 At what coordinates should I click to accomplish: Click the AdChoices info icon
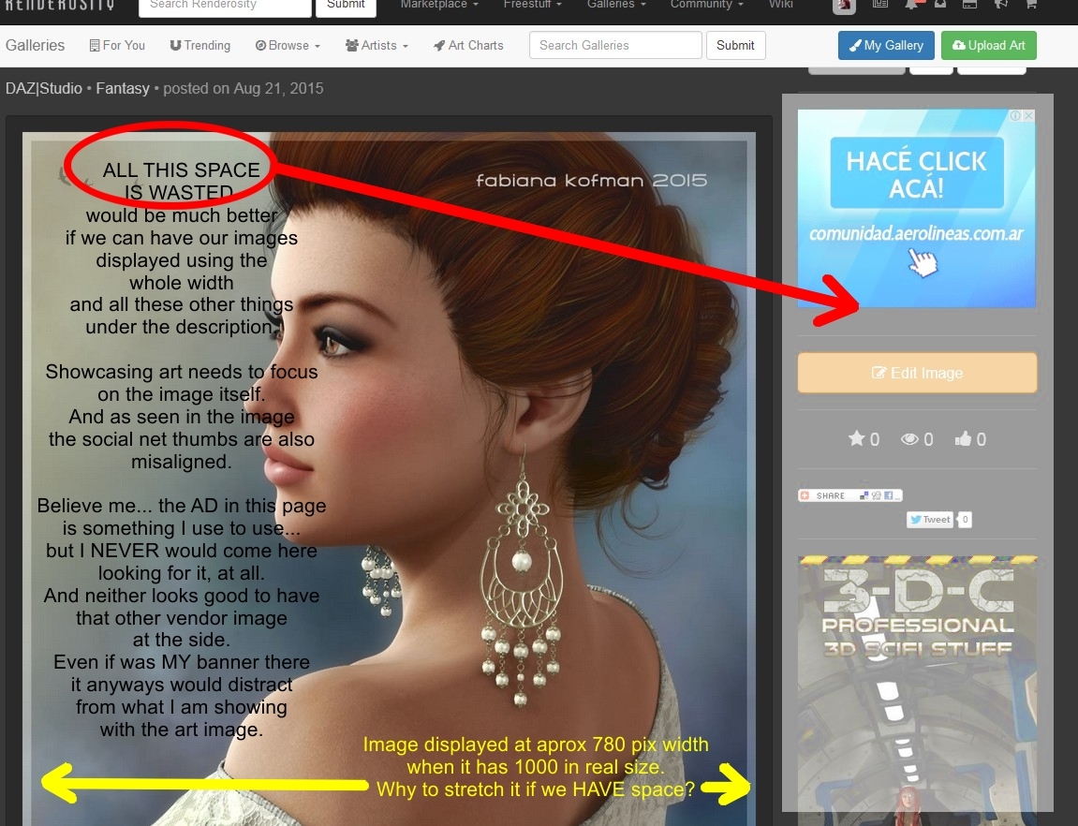tap(1015, 116)
